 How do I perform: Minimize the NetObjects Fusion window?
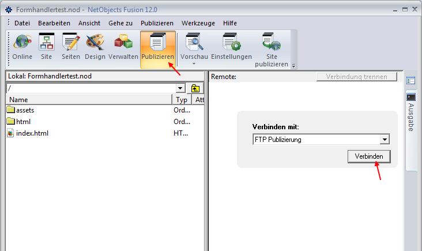(395, 10)
